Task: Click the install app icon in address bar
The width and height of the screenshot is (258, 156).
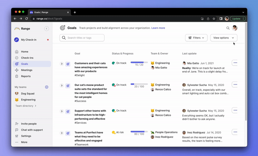Action: click(x=203, y=19)
